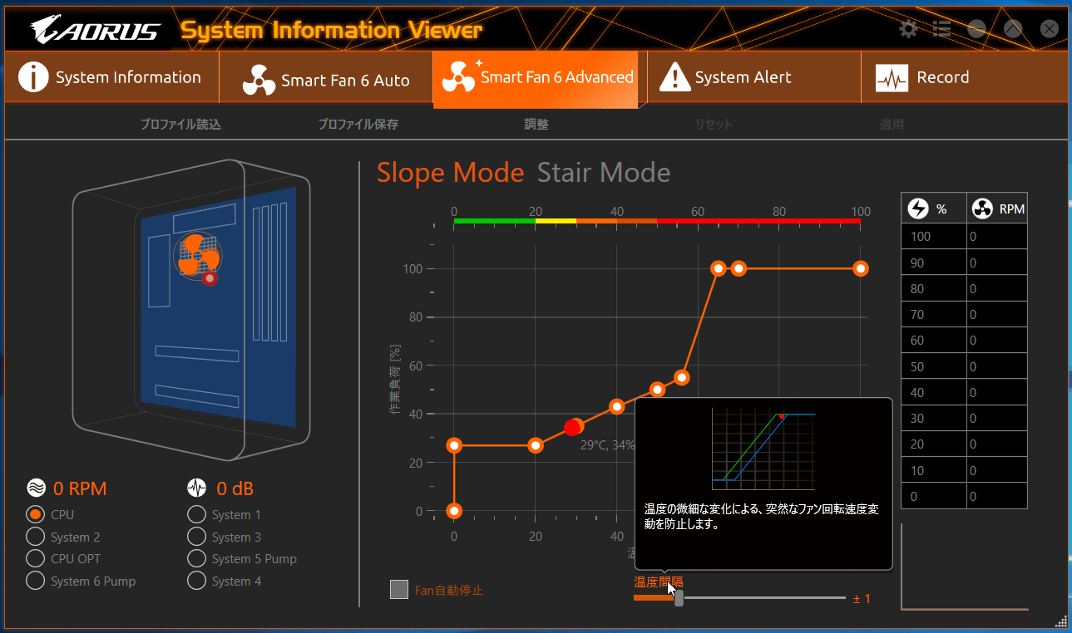
Task: Click the fan speed RPM wave icon
Action: click(36, 488)
